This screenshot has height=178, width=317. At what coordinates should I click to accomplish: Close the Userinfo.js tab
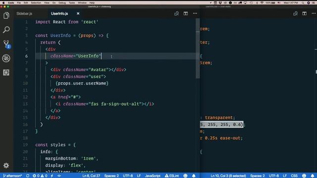tap(78, 13)
